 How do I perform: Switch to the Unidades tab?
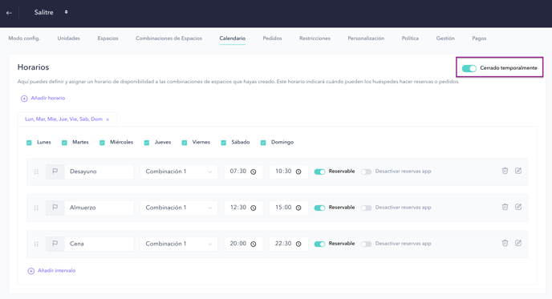click(x=69, y=38)
